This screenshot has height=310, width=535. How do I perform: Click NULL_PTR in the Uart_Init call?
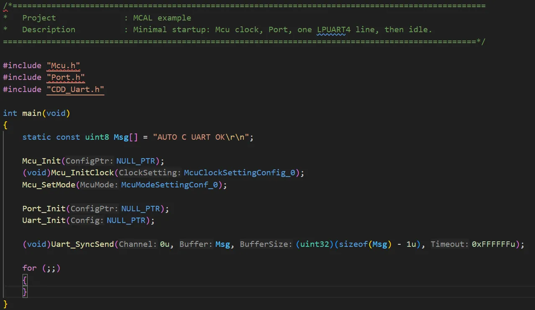(126, 220)
